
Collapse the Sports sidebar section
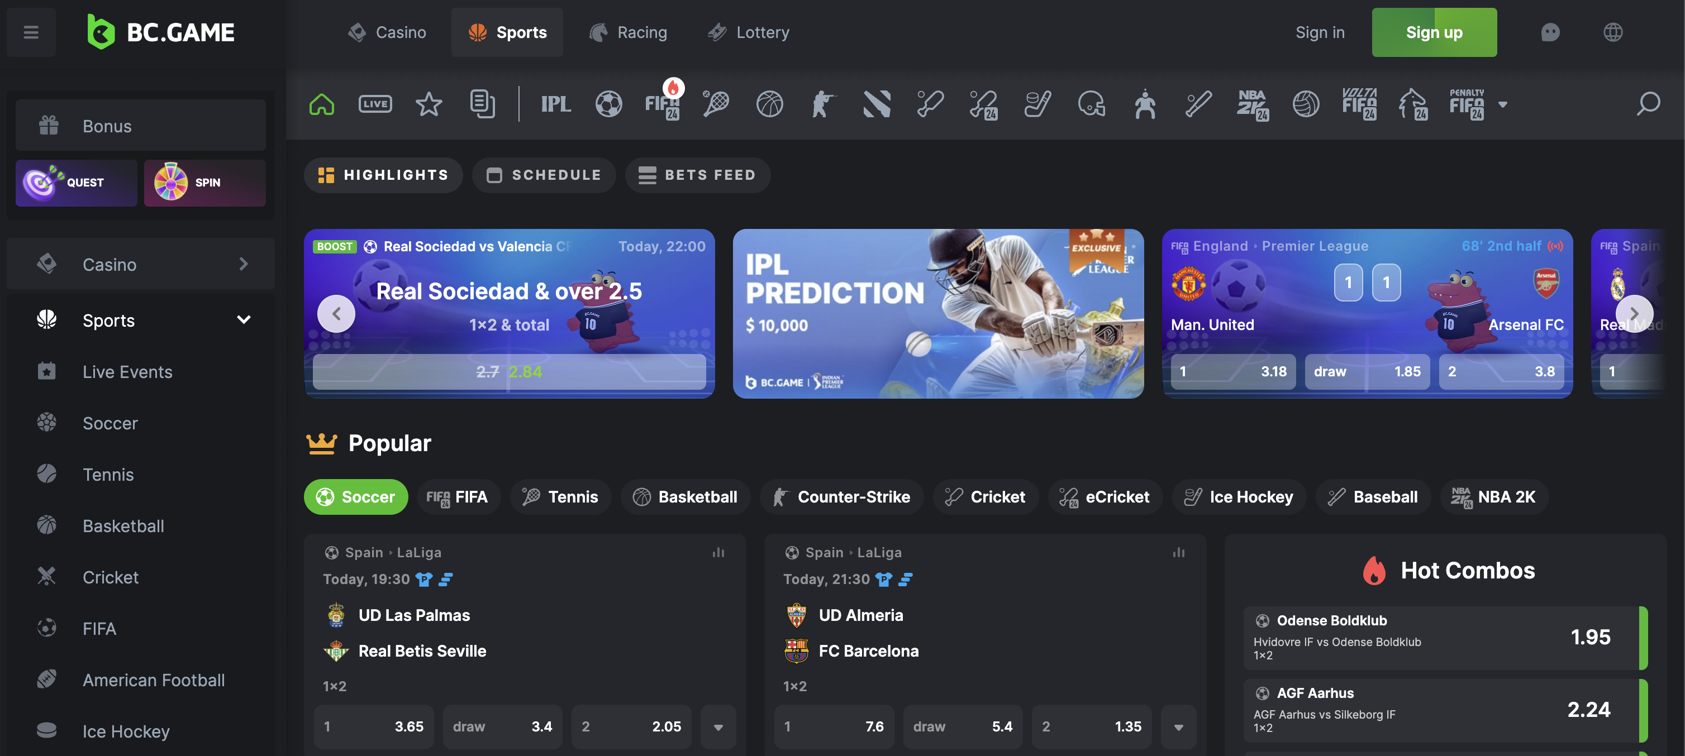[244, 320]
